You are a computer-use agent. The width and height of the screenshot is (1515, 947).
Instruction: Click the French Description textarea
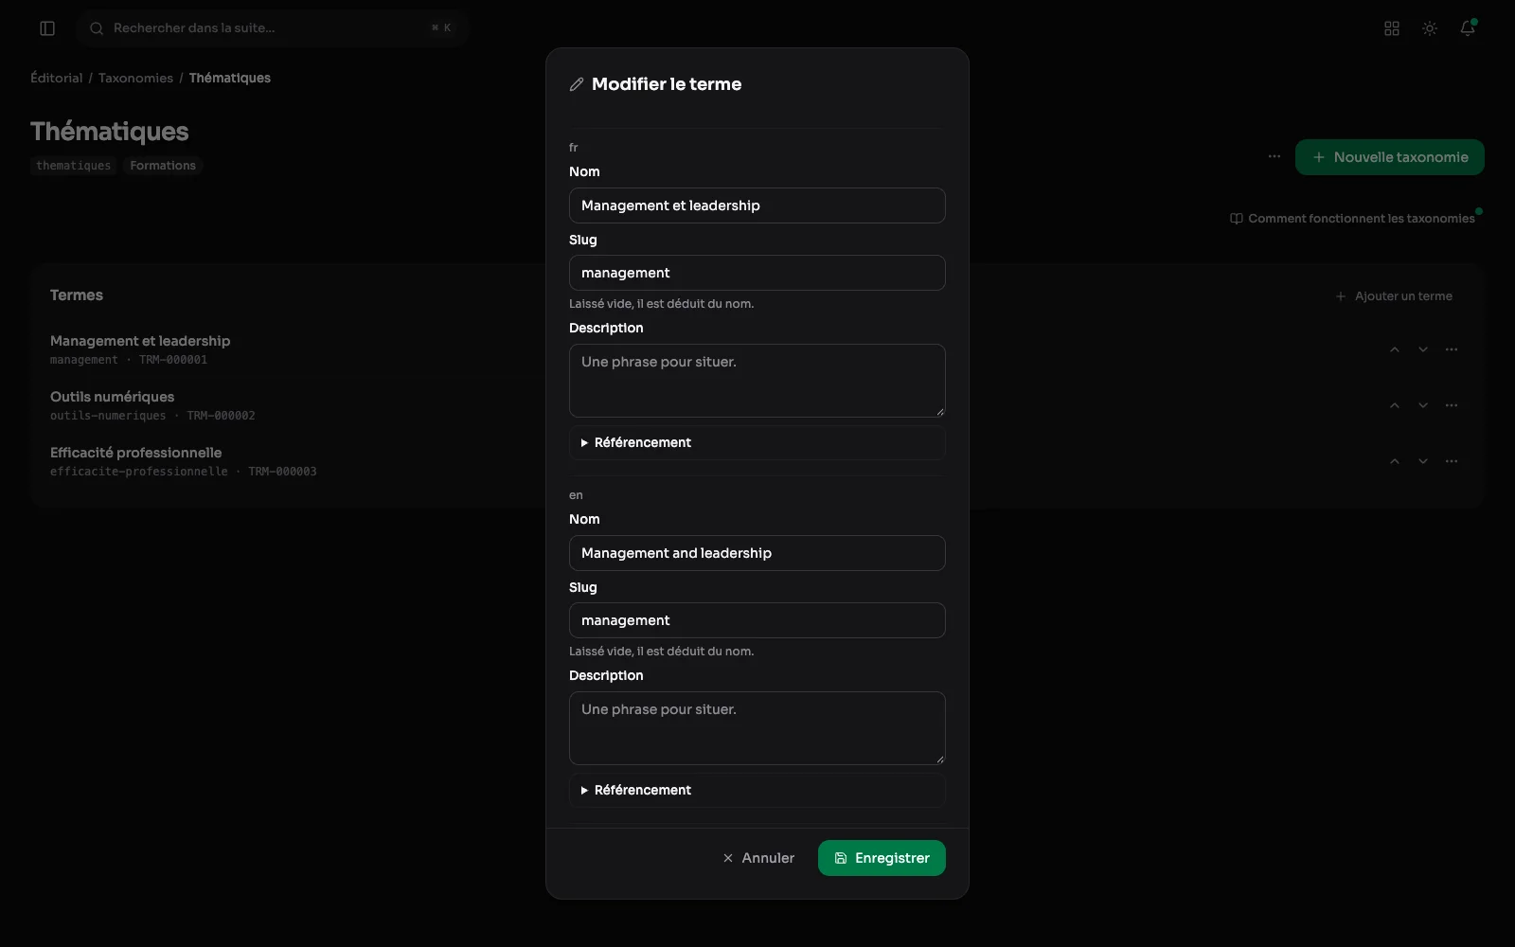[x=757, y=381]
